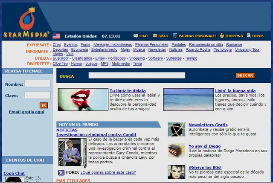
Task: Open Email from the top header bar
Action: pyautogui.click(x=160, y=36)
